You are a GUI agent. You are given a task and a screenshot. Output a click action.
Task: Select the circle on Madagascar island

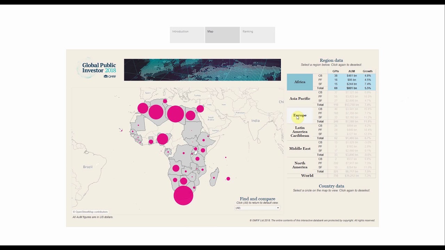[214, 178]
